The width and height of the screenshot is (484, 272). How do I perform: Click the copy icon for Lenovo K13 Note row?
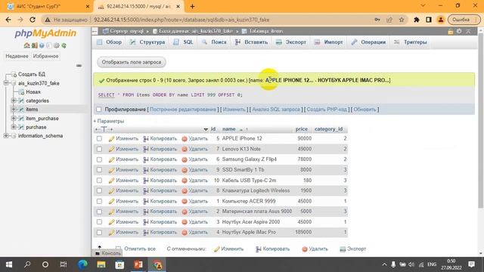(146, 150)
